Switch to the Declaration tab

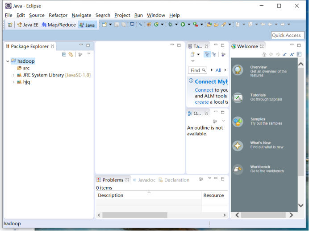click(174, 180)
